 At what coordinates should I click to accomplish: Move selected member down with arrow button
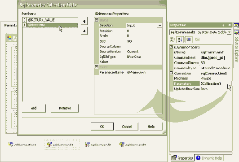pos(84,31)
